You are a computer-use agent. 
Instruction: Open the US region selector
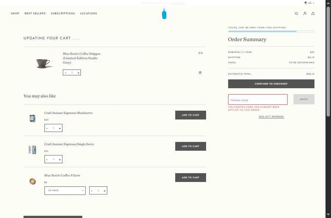coord(309,3)
